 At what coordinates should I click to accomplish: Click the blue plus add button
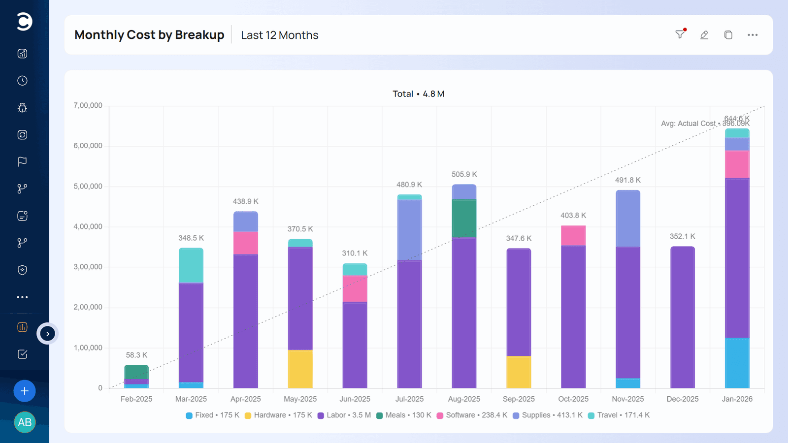(x=25, y=391)
